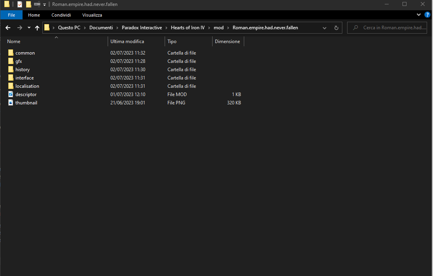This screenshot has height=276, width=433.
Task: Jump to the Documenti breadcrumb
Action: tap(101, 28)
